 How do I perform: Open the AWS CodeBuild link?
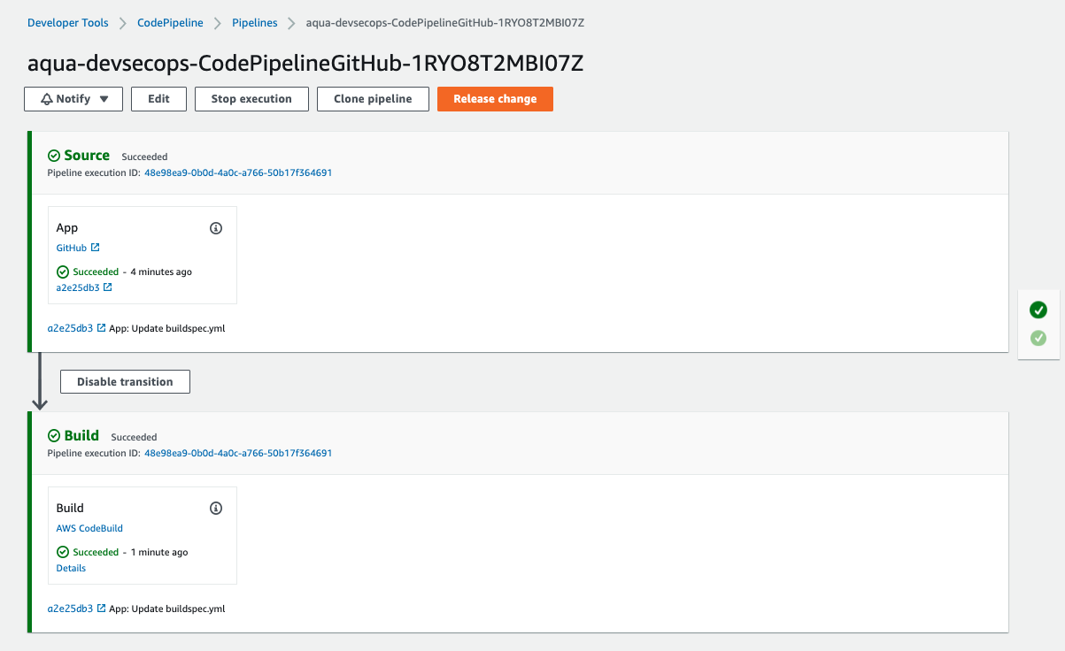click(x=89, y=528)
